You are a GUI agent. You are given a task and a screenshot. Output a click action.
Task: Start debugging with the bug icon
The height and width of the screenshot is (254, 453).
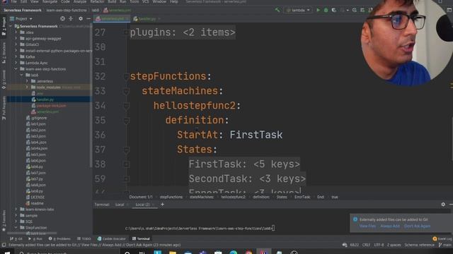coord(326,10)
